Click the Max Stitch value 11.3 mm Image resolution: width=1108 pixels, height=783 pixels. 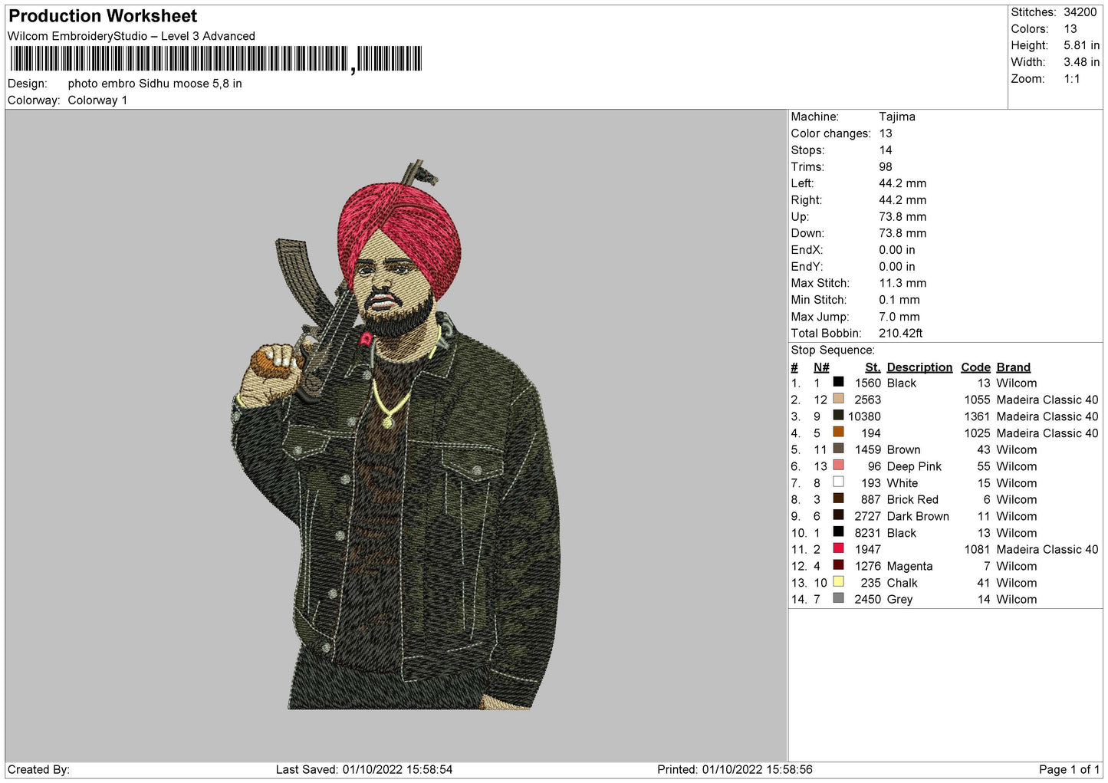click(x=903, y=283)
